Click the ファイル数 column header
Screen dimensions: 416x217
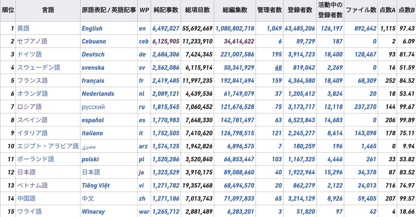click(361, 10)
